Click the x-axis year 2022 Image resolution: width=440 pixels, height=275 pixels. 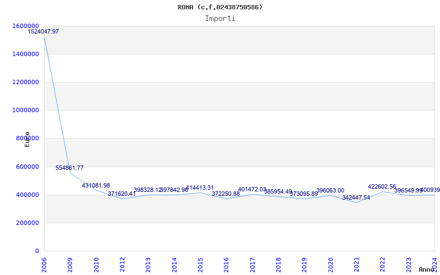click(x=383, y=265)
